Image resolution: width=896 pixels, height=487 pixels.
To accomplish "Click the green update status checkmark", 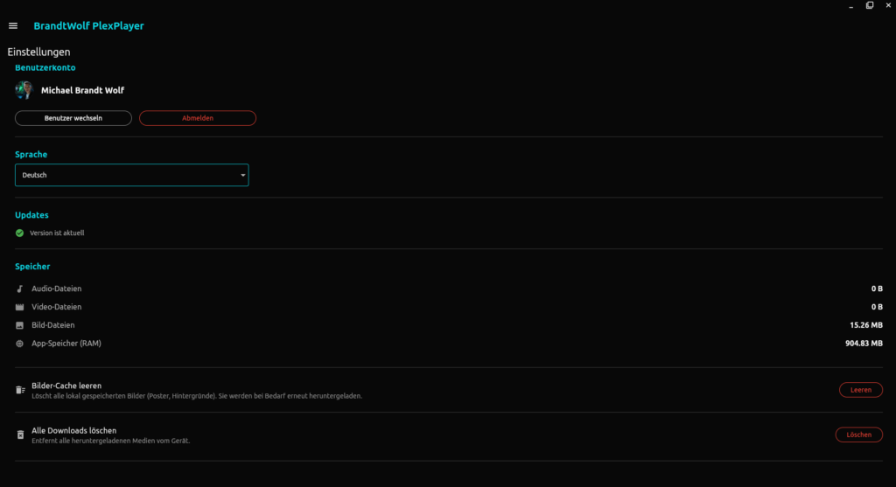I will coord(20,233).
